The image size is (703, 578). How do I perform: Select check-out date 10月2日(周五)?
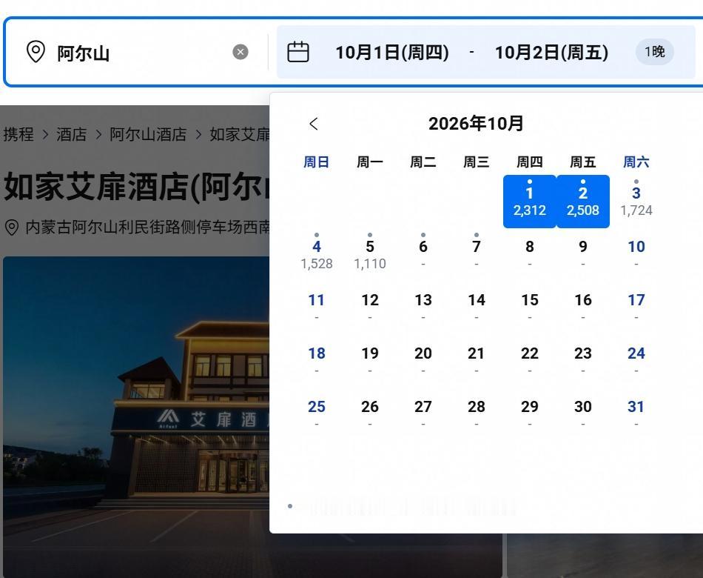(551, 52)
